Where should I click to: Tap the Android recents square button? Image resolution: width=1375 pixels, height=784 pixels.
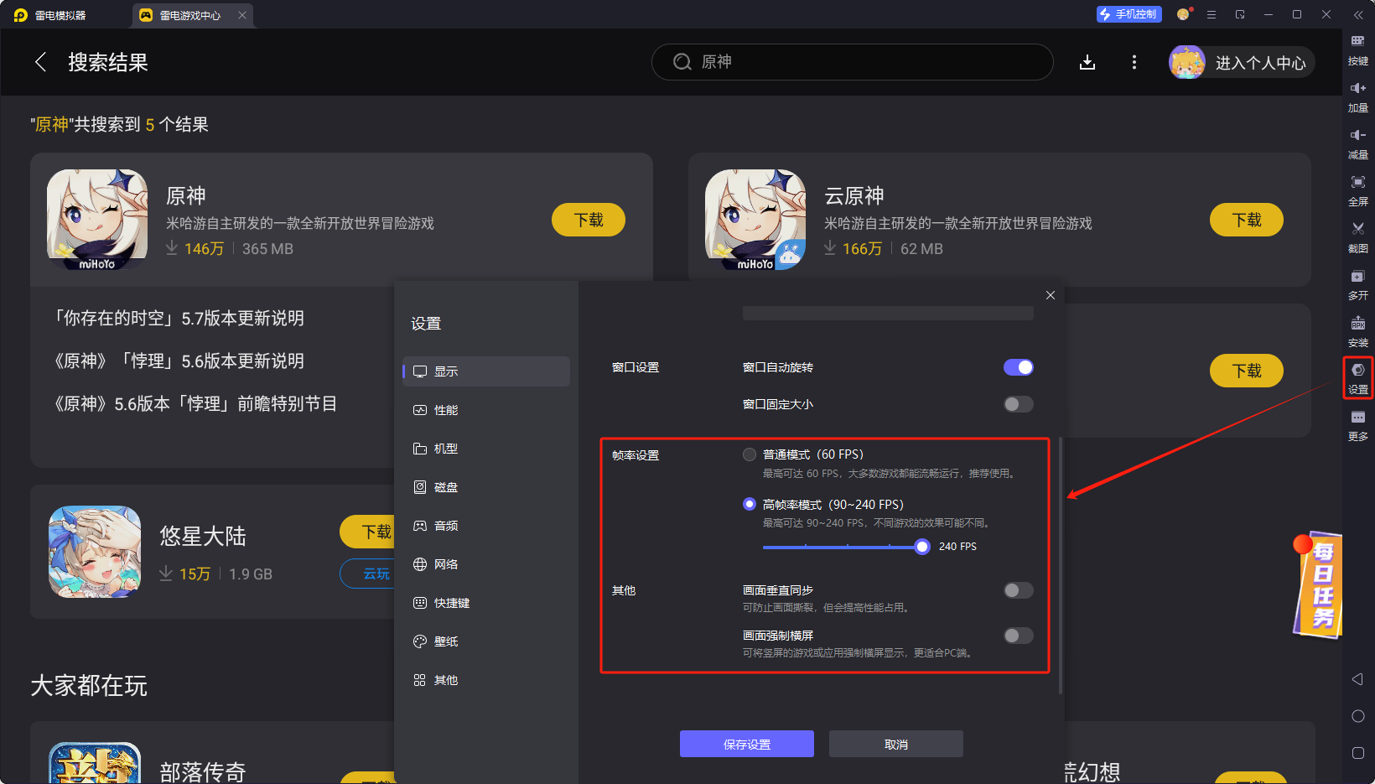coord(1358,753)
